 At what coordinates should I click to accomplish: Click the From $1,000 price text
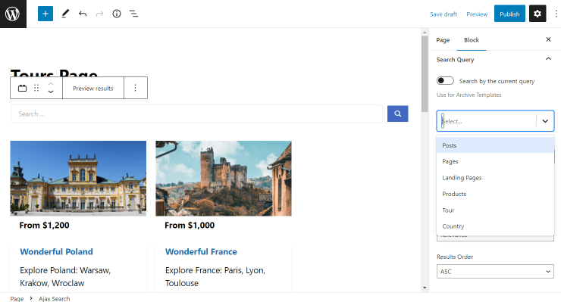point(190,225)
